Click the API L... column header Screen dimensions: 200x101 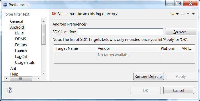187,48
